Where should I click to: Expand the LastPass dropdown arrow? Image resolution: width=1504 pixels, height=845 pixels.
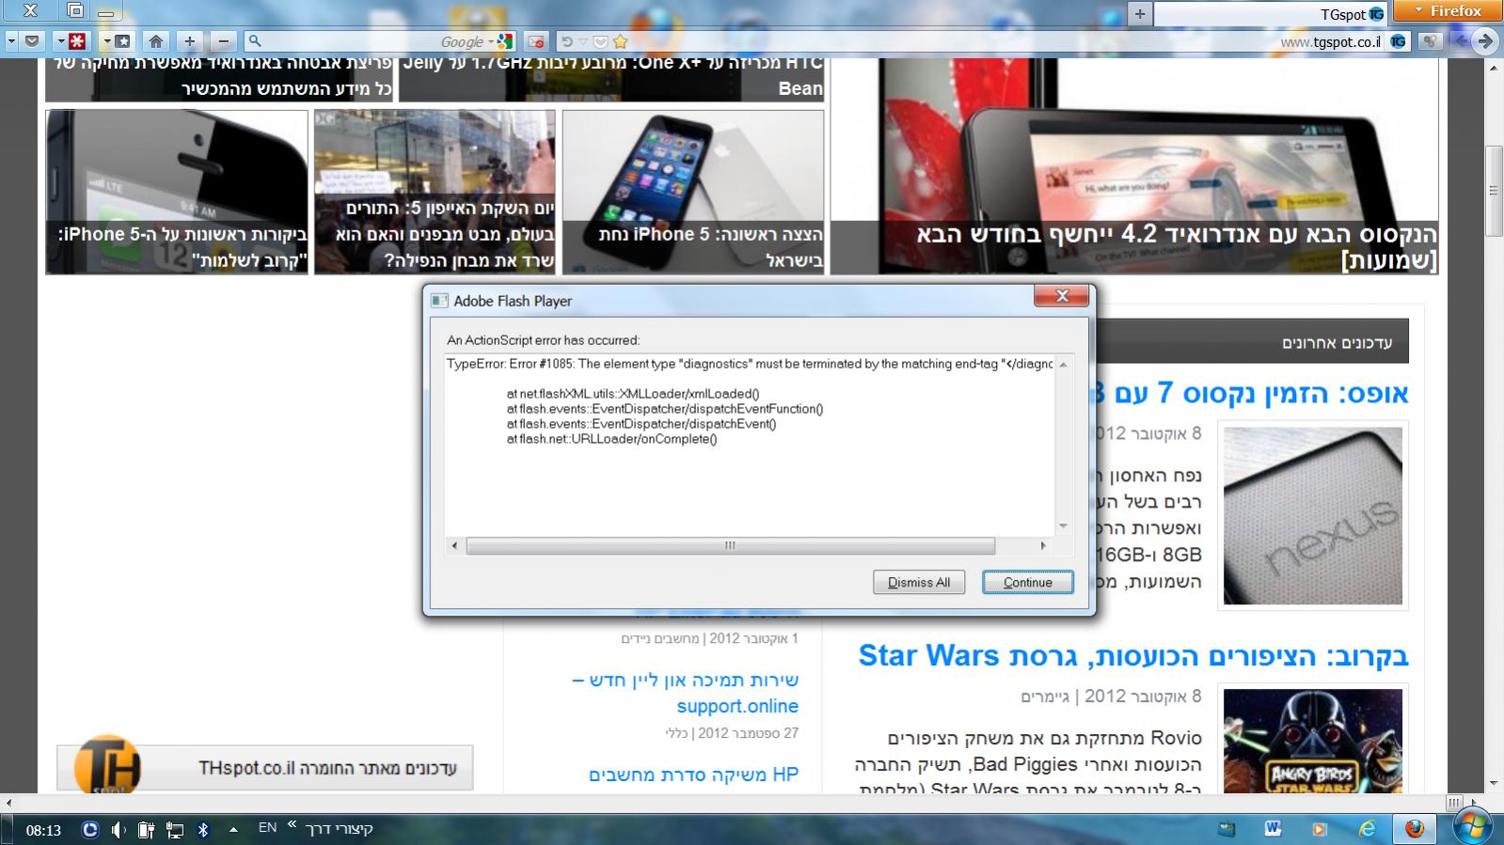pos(60,41)
